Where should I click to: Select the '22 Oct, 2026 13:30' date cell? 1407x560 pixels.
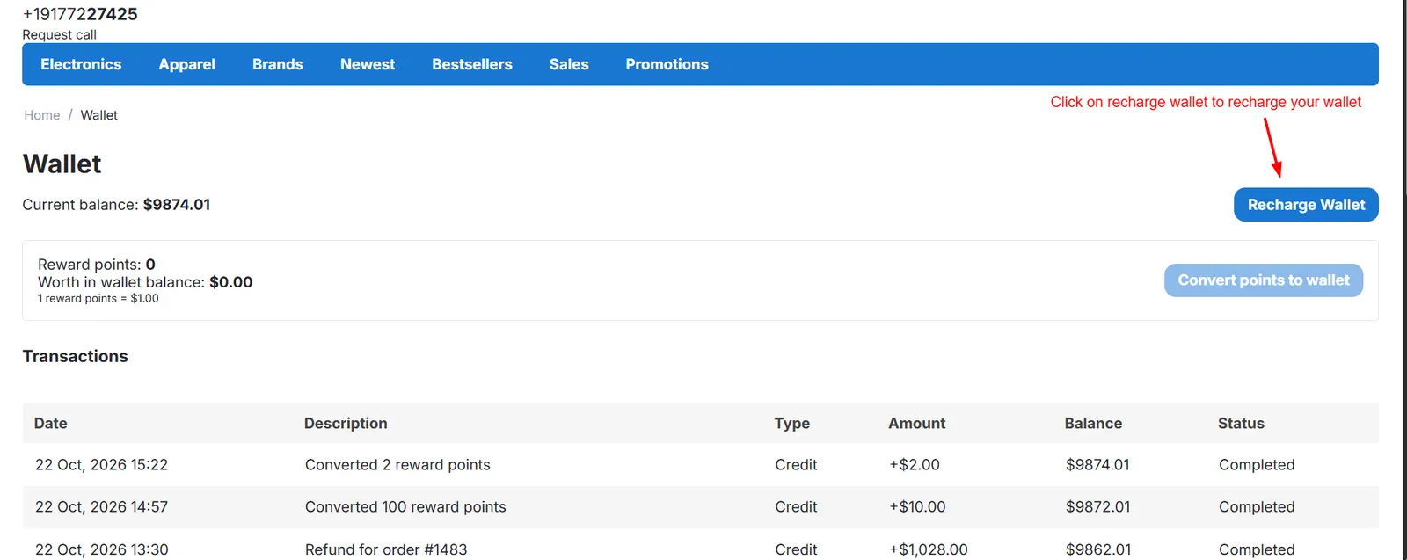click(101, 549)
